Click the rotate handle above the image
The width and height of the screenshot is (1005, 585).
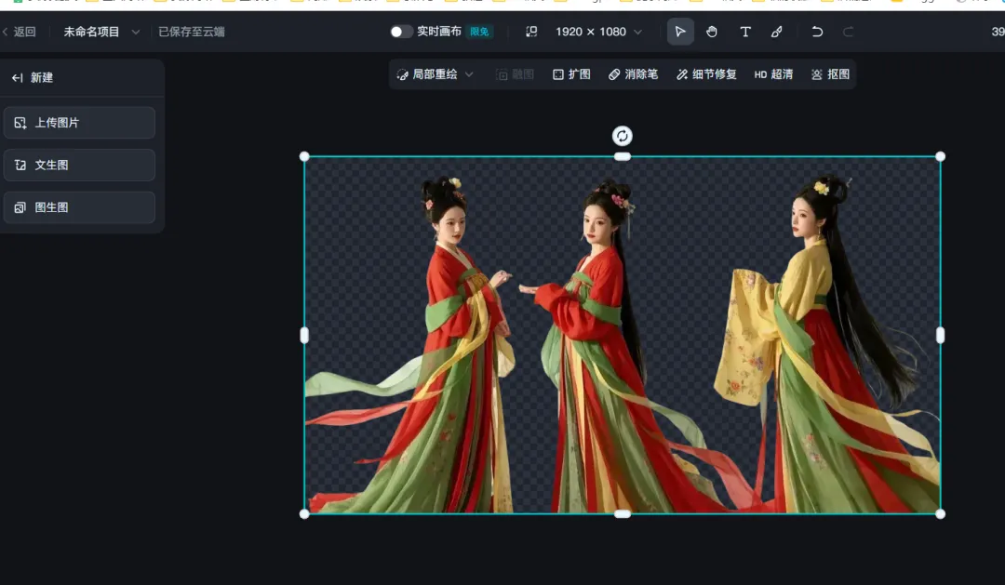point(623,137)
